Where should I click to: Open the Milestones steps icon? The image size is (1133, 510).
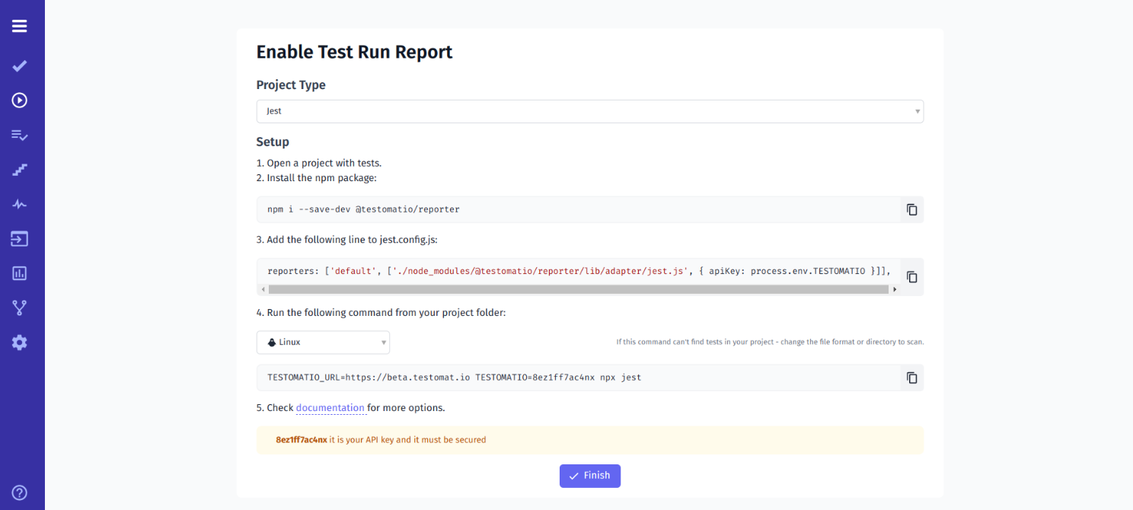pos(19,169)
